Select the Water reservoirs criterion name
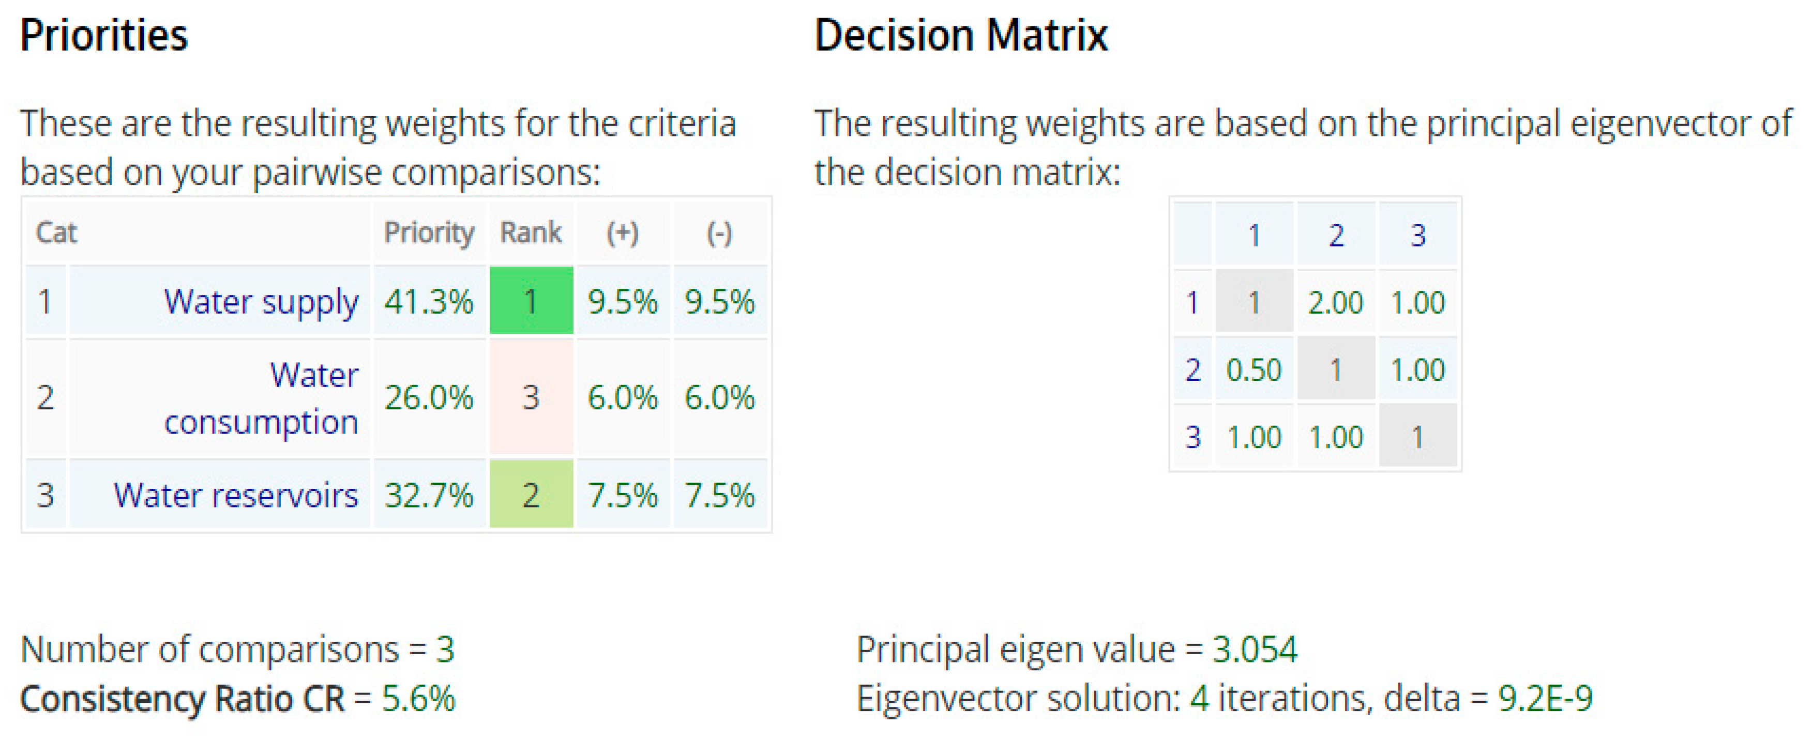The width and height of the screenshot is (1812, 740). click(236, 495)
